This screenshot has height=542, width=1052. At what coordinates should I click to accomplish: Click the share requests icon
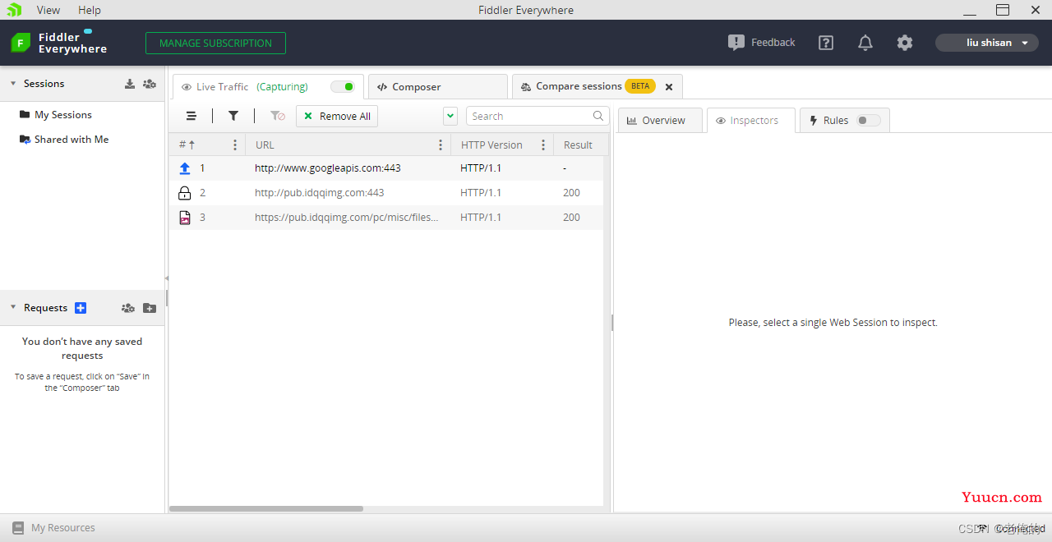[128, 308]
